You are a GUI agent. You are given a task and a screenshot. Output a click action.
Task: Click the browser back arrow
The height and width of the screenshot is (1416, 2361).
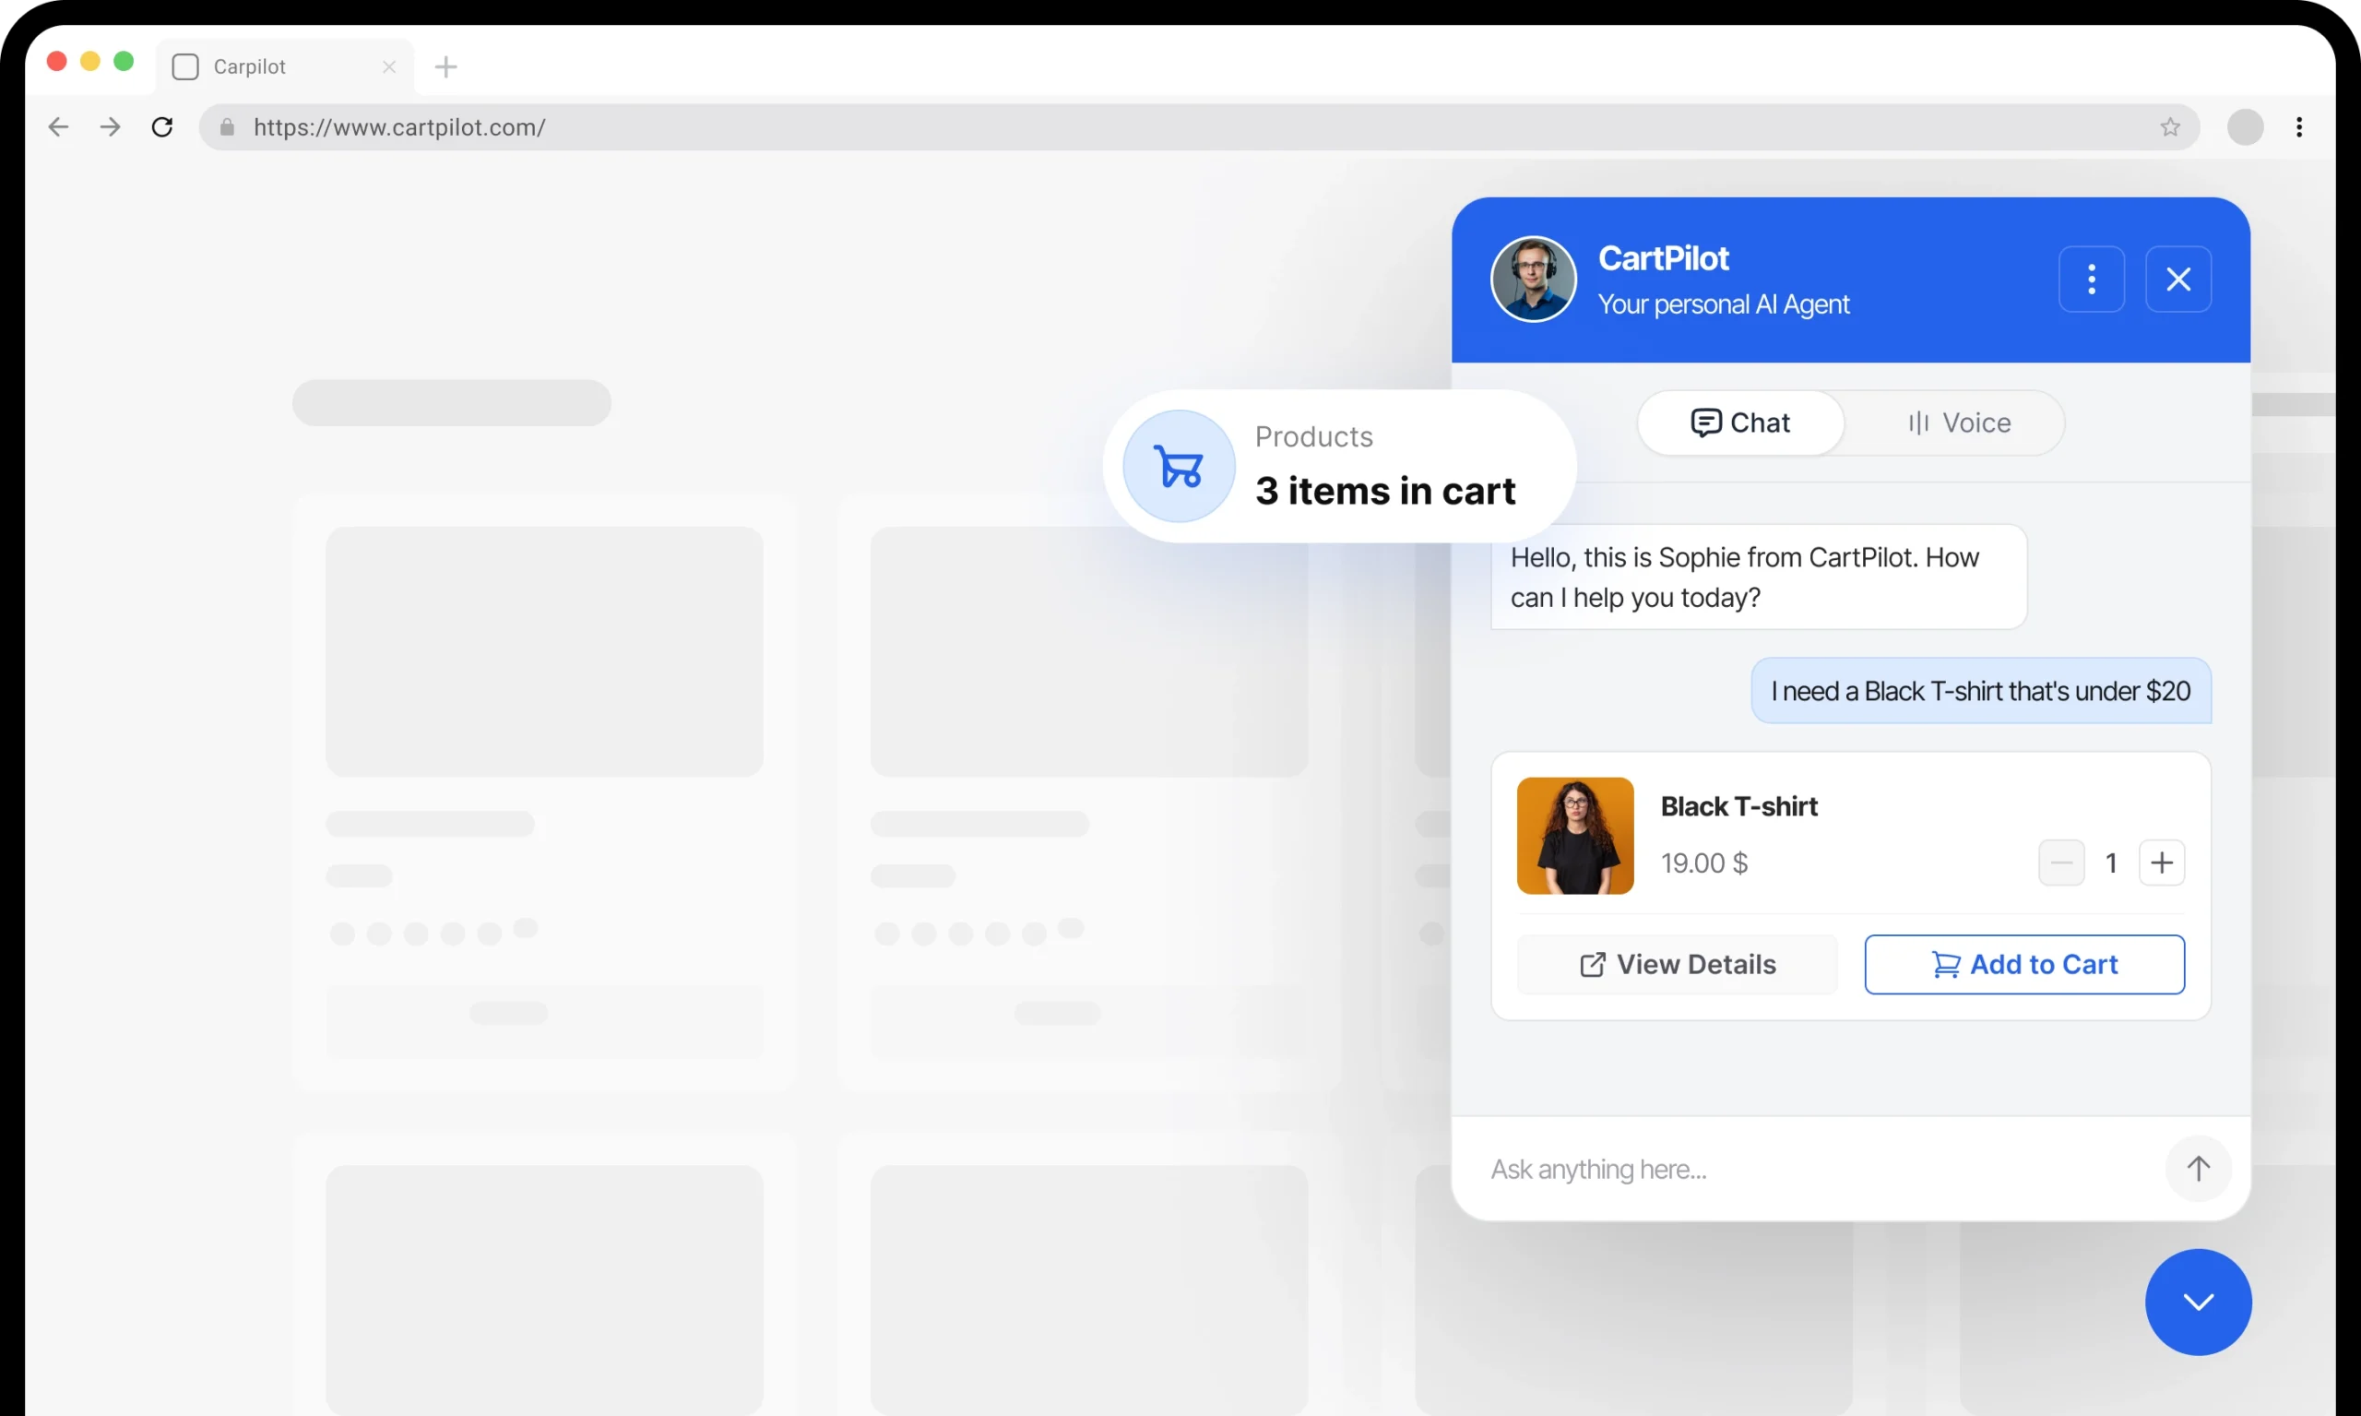(x=58, y=127)
